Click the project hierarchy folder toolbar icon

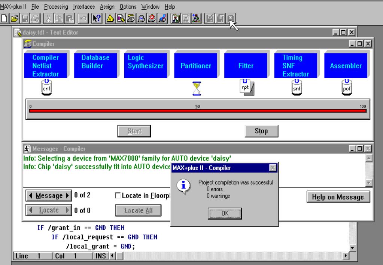pyautogui.click(x=175, y=19)
